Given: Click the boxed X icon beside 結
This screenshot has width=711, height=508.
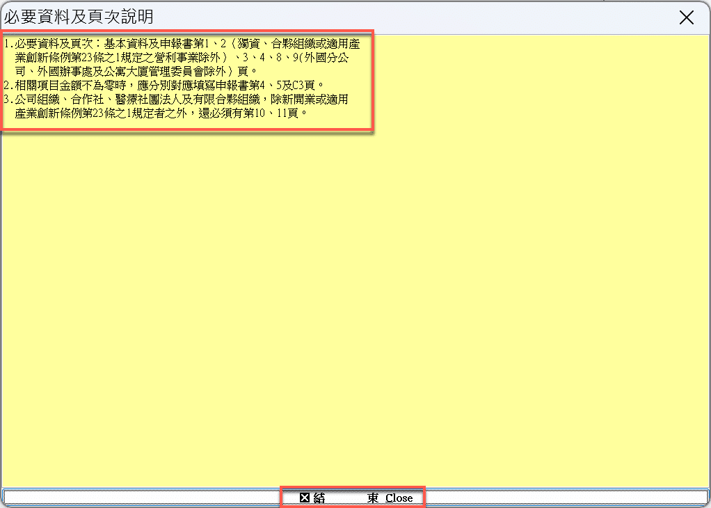Looking at the screenshot, I should (305, 498).
